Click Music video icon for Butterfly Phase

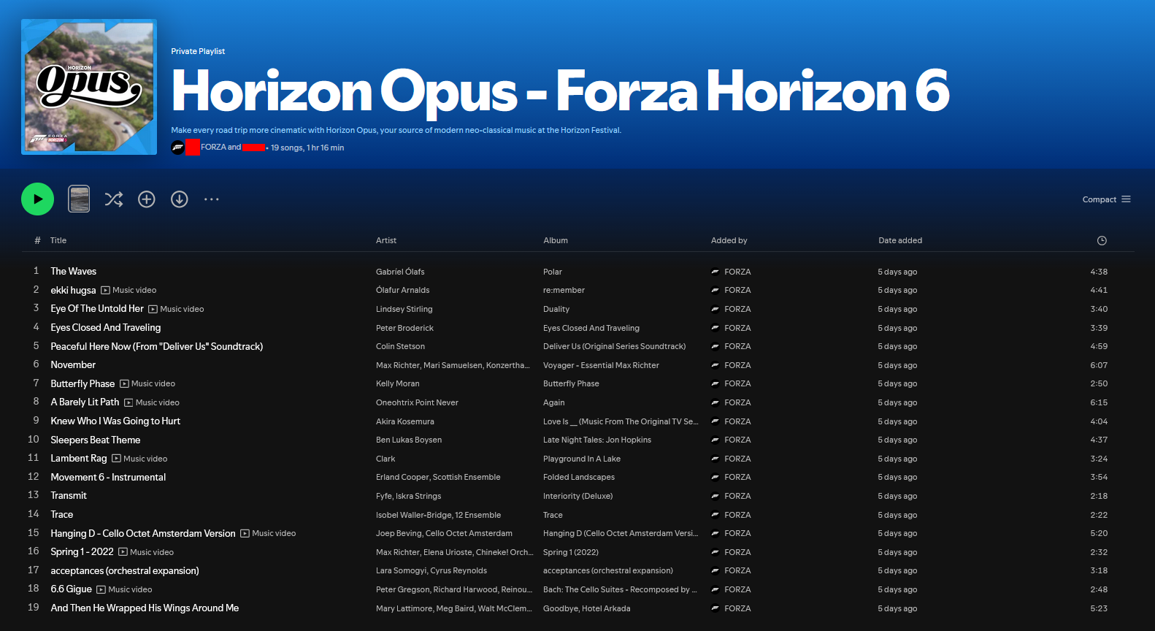(x=124, y=383)
